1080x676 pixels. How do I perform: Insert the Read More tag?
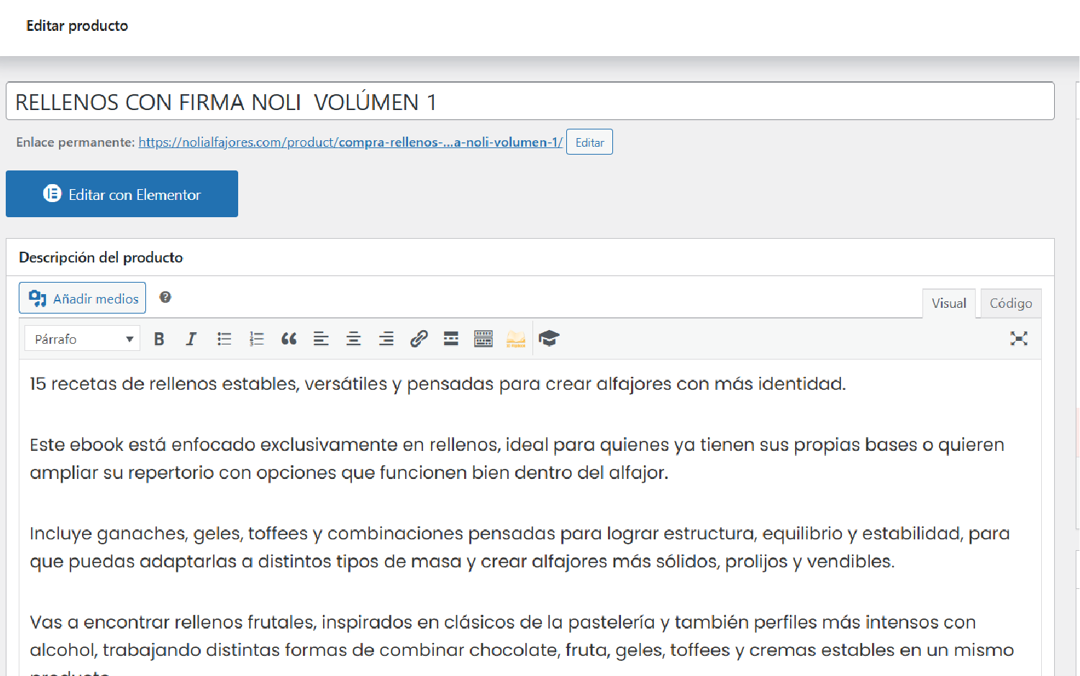[451, 339]
